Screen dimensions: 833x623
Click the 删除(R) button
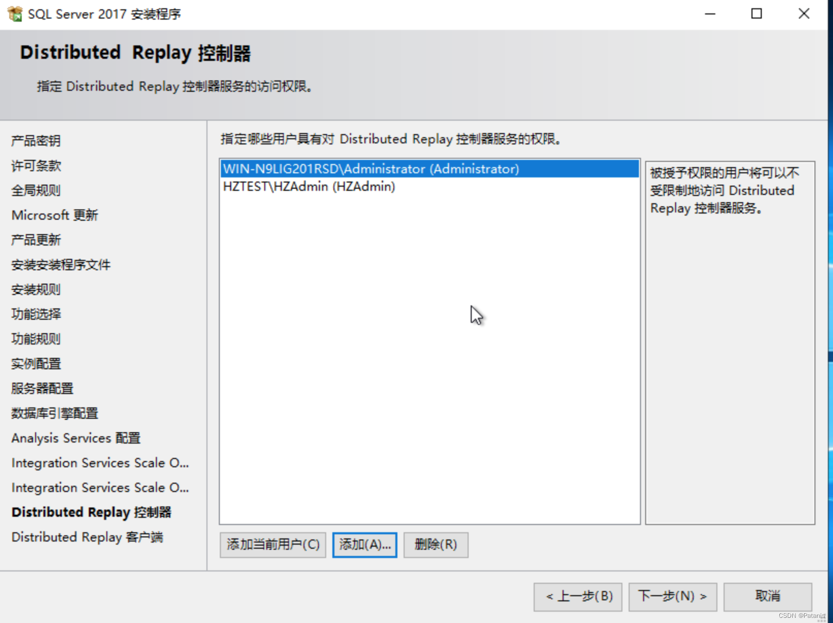(436, 545)
